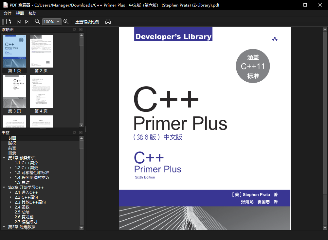Click bookmark panel scroll down arrow
Image resolution: width=328 pixels, height=240 pixels.
tap(82, 228)
